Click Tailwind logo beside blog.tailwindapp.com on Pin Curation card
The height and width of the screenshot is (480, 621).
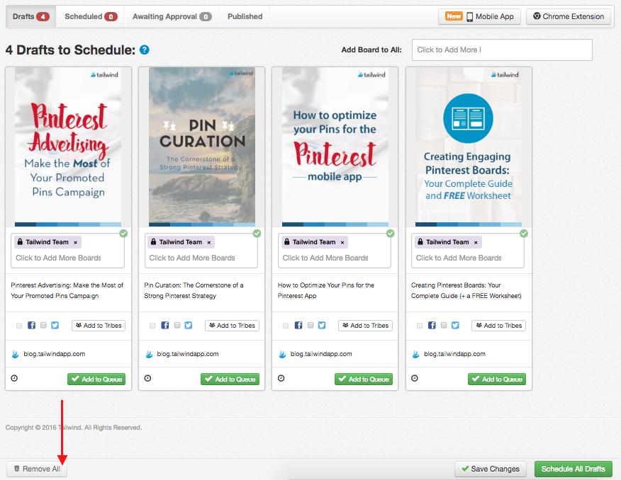pyautogui.click(x=149, y=354)
